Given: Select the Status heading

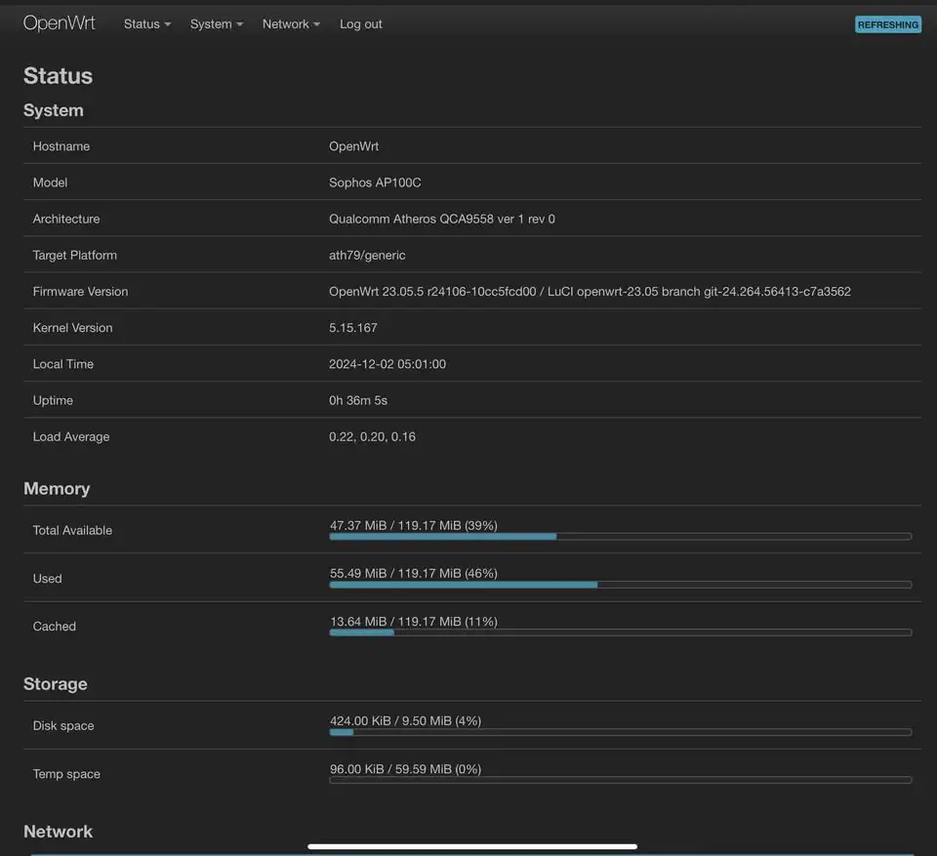Looking at the screenshot, I should coord(58,75).
